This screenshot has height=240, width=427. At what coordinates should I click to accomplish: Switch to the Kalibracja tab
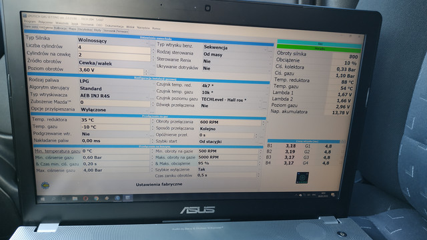[x=60, y=28]
